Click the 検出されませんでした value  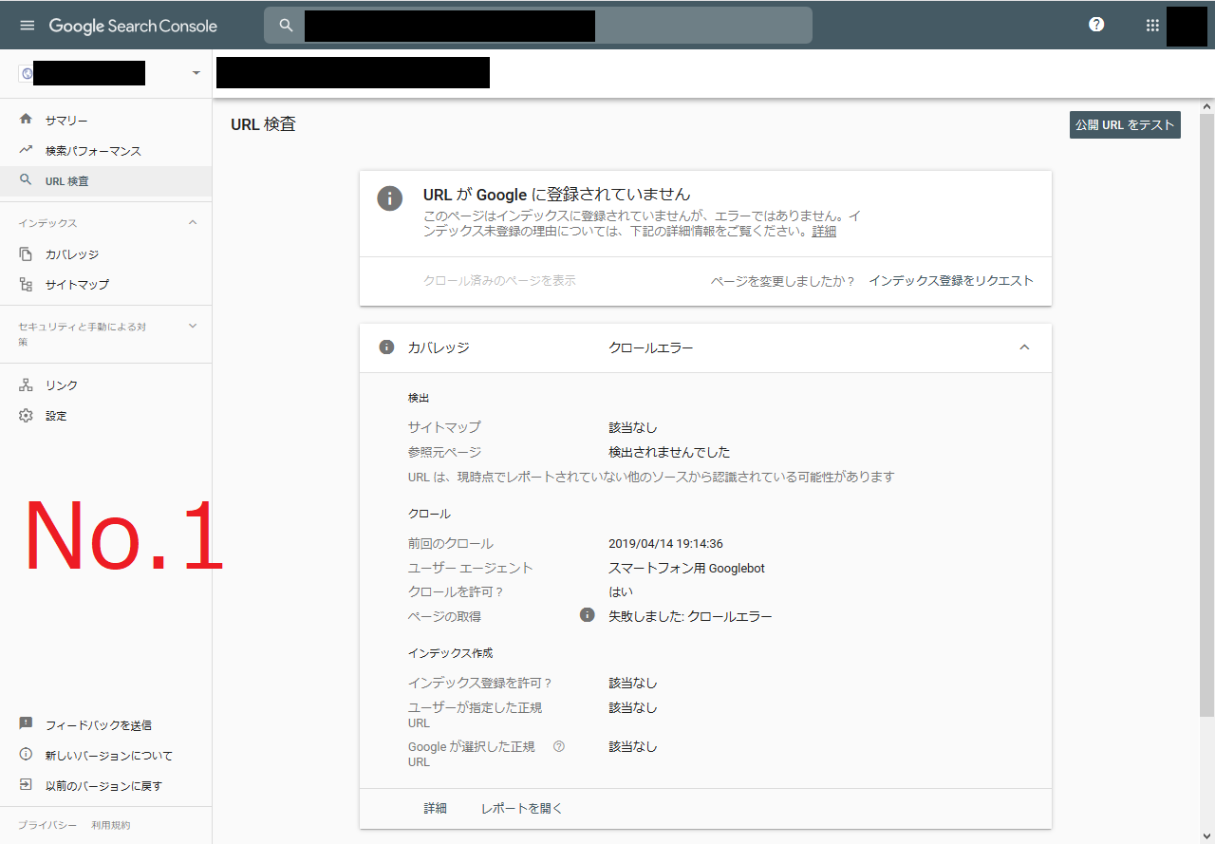669,452
